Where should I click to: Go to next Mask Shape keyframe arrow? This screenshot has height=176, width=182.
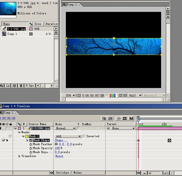(x=7, y=140)
